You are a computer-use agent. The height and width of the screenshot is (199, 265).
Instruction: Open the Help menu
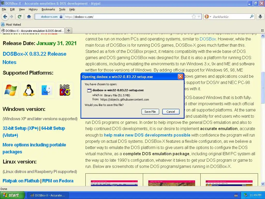point(72,9)
